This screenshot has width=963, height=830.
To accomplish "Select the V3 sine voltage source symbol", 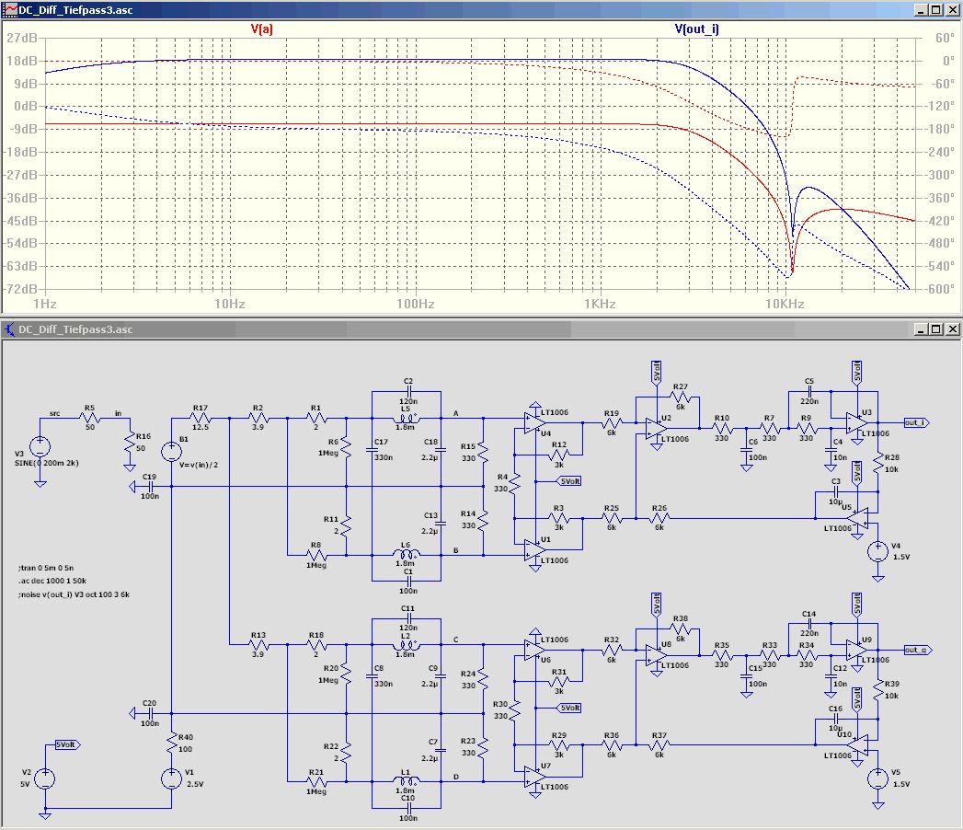I will [40, 448].
